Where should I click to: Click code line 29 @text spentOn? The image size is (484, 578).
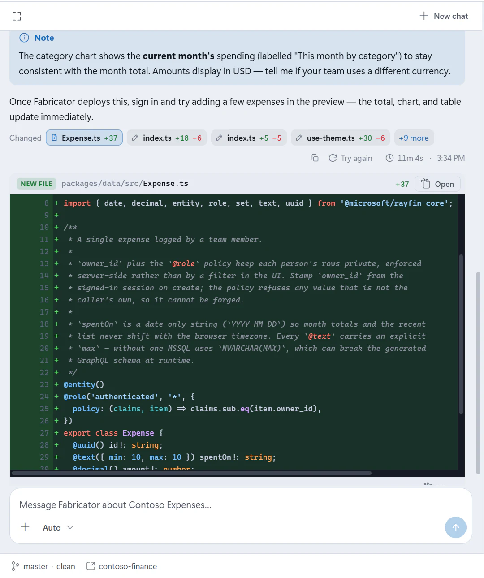(174, 457)
